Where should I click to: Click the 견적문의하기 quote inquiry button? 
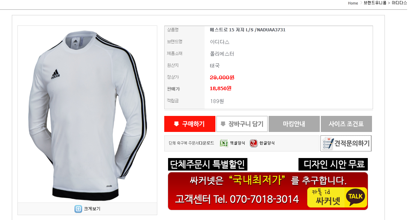[x=346, y=143]
